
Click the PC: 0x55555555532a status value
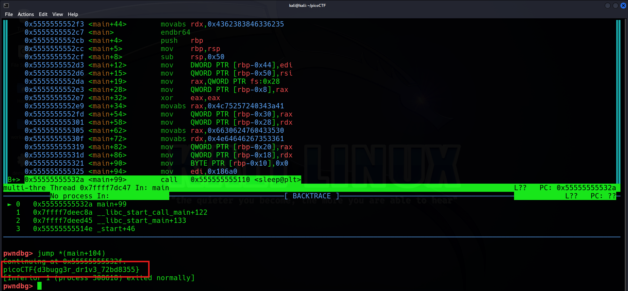[578, 188]
